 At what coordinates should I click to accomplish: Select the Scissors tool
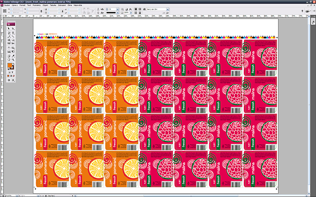(13, 43)
